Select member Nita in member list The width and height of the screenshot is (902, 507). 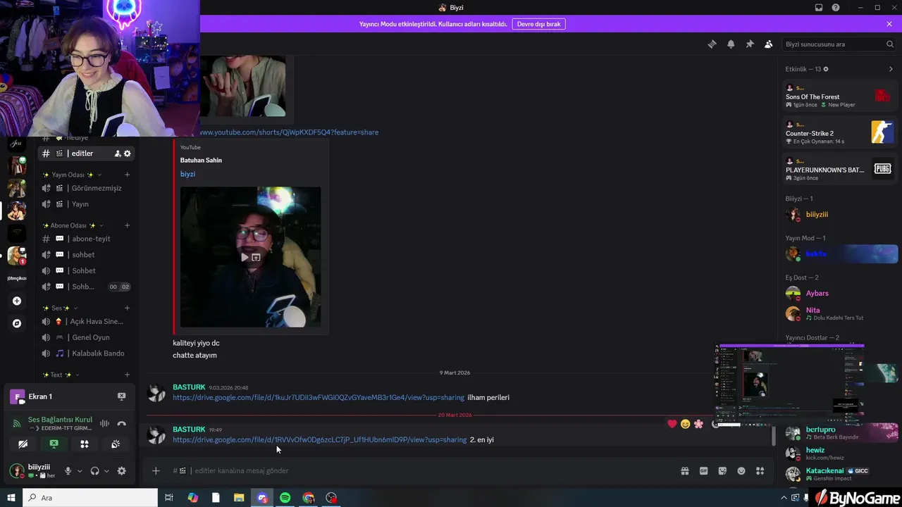pyautogui.click(x=839, y=313)
